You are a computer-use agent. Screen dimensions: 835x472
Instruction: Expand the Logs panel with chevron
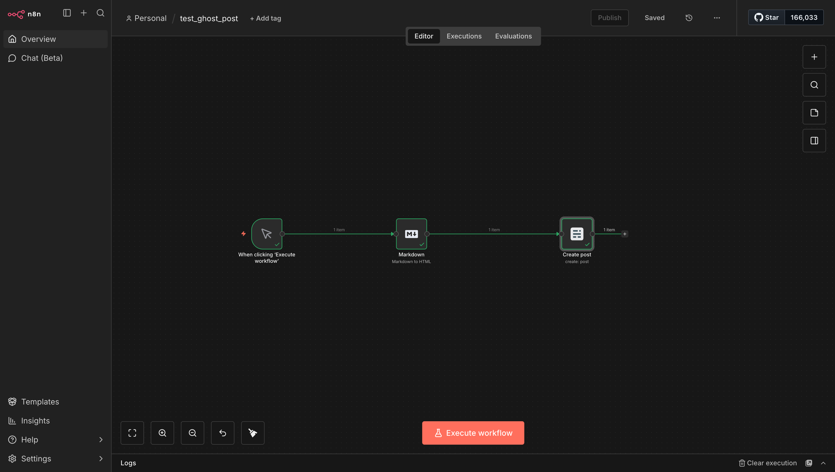click(x=823, y=463)
